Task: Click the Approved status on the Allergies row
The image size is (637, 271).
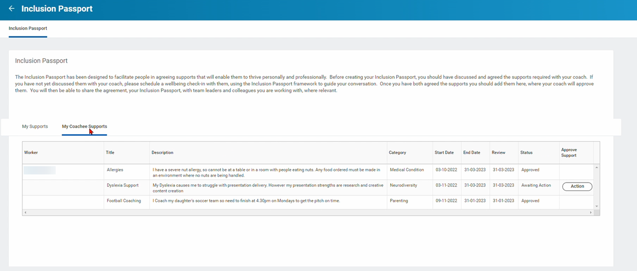Action: pyautogui.click(x=530, y=169)
